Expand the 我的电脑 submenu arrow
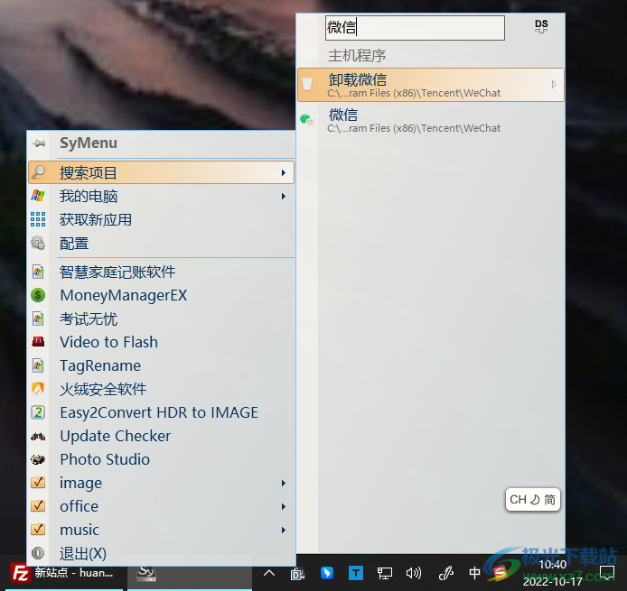This screenshot has height=591, width=627. coord(283,196)
